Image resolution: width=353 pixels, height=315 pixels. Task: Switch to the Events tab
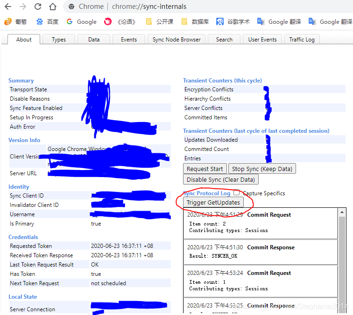click(129, 40)
